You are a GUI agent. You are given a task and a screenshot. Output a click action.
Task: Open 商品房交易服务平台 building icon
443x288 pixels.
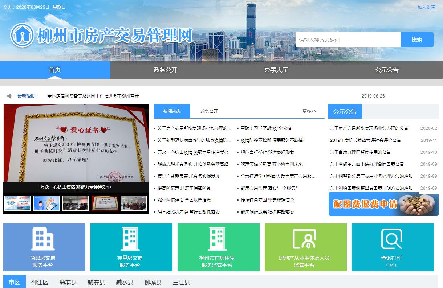[44, 239]
